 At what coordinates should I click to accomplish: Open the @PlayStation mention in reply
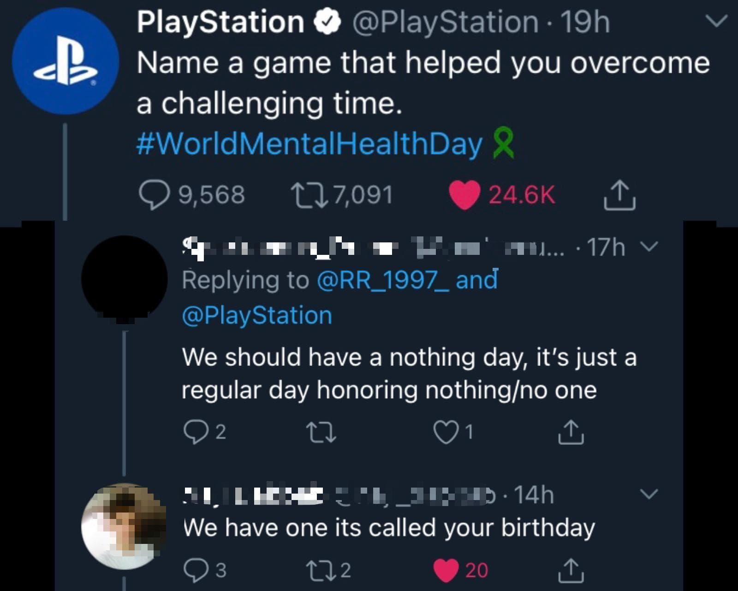click(x=257, y=316)
